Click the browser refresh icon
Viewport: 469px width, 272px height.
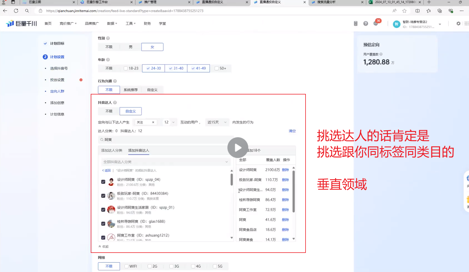point(16,11)
